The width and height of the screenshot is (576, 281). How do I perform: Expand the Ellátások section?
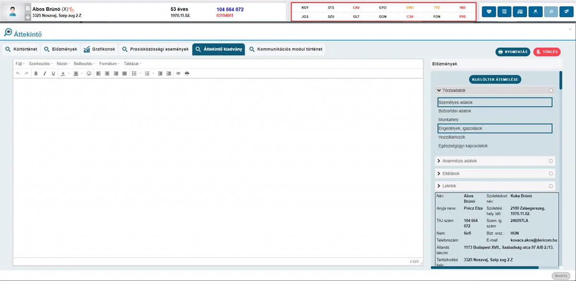click(439, 173)
